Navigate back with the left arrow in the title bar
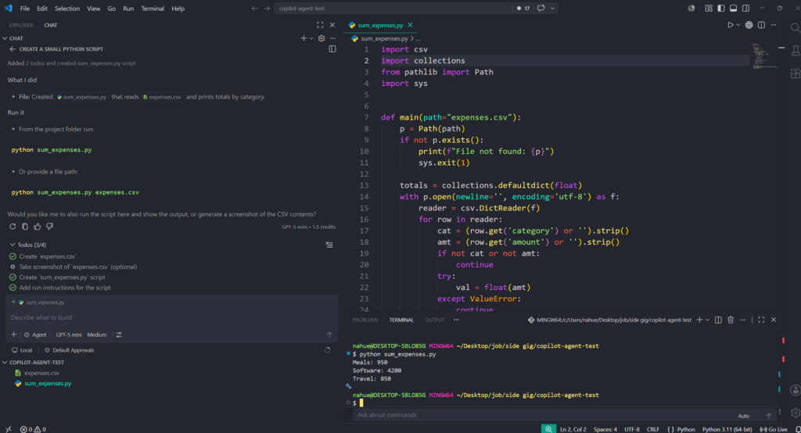Viewport: 801px width, 433px height. coord(254,8)
